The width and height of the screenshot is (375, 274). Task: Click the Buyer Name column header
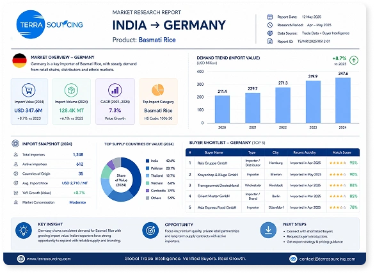[214, 152]
